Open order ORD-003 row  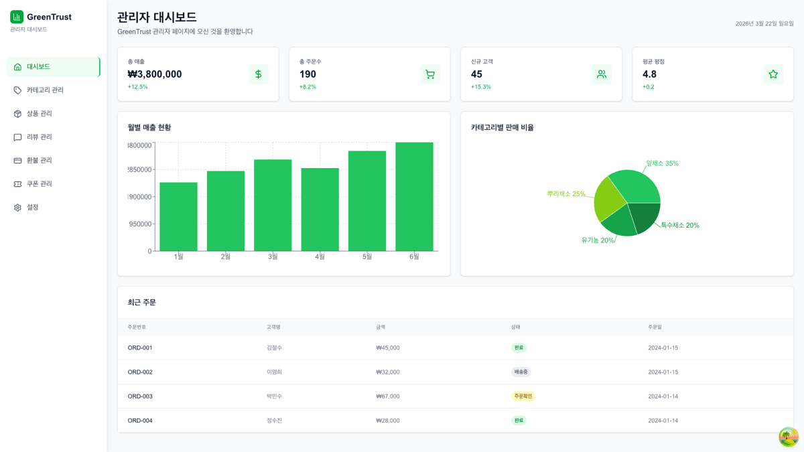pyautogui.click(x=140, y=396)
